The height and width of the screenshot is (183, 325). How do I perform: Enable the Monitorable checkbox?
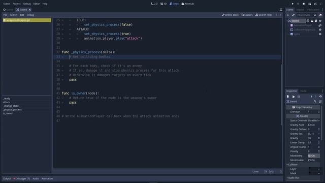pos(309,160)
